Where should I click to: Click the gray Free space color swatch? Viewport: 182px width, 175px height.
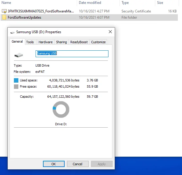(x=16, y=87)
